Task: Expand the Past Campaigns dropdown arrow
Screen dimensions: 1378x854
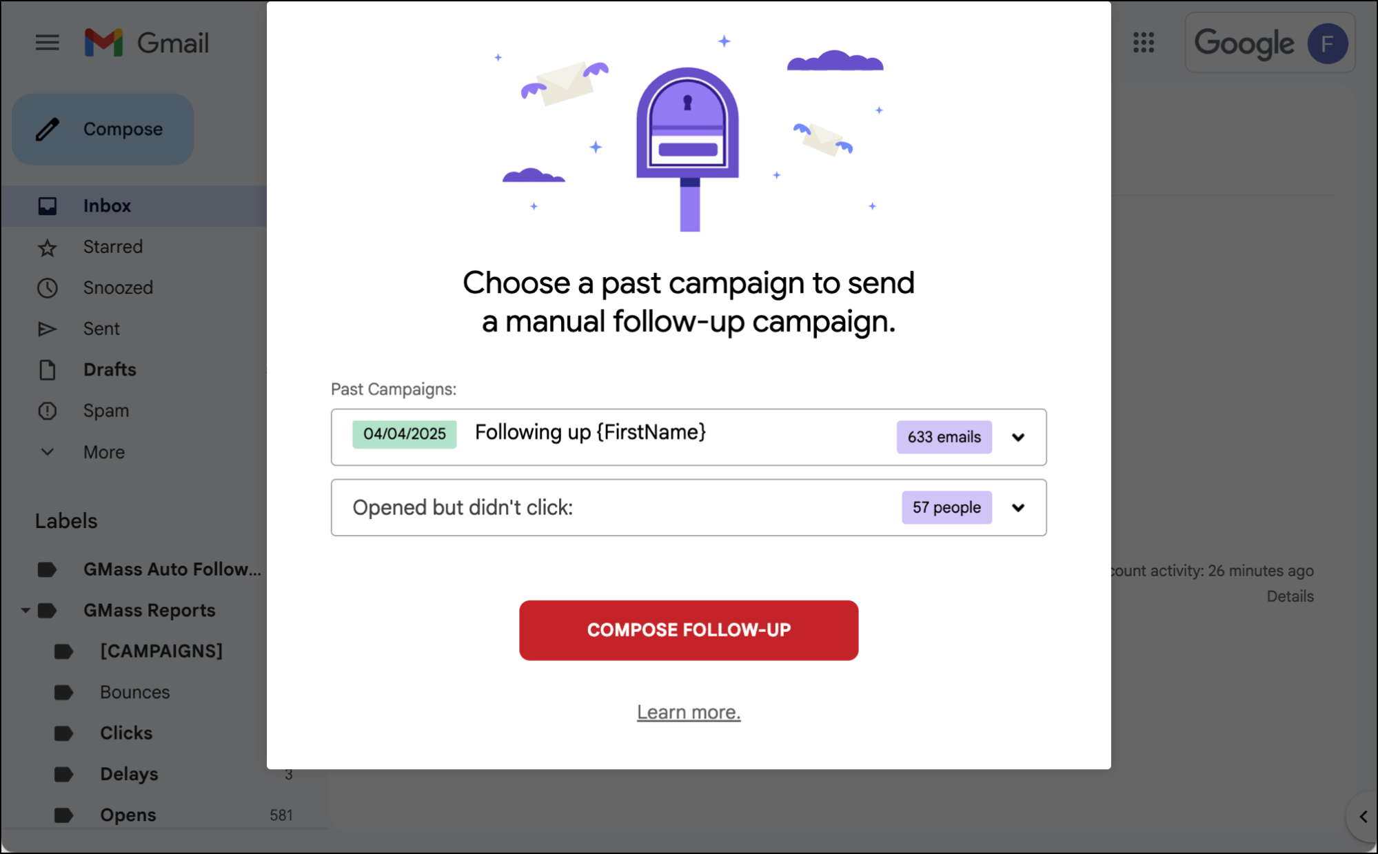Action: click(x=1018, y=438)
